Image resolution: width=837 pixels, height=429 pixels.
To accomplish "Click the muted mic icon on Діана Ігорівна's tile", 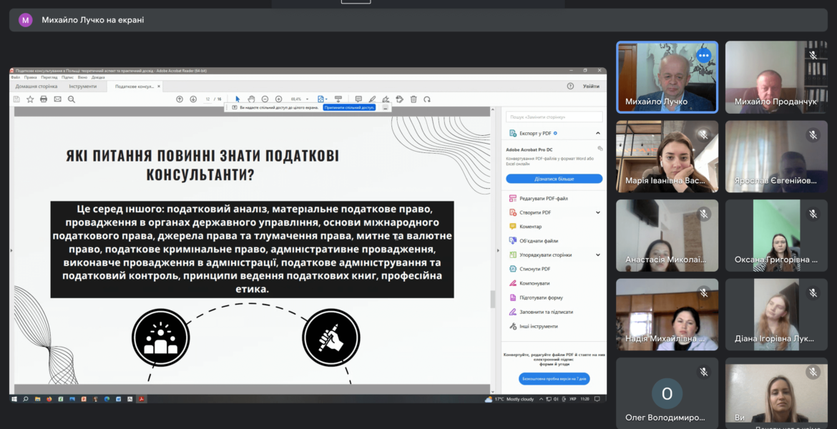I will click(x=813, y=293).
